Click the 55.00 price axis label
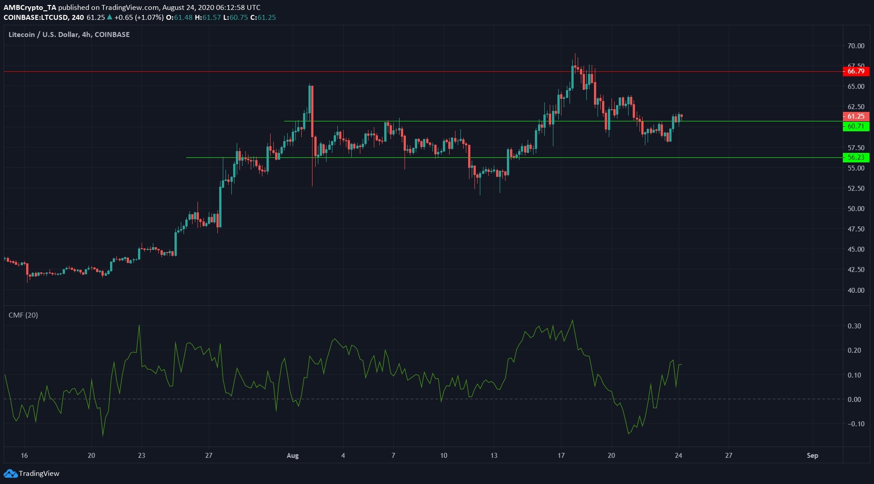The height and width of the screenshot is (484, 874). (856, 168)
